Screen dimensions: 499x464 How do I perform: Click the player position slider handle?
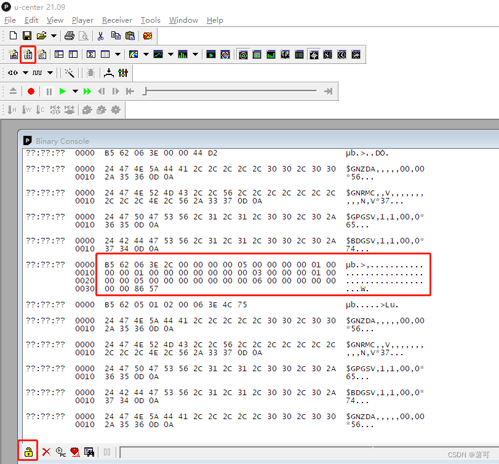[x=145, y=91]
